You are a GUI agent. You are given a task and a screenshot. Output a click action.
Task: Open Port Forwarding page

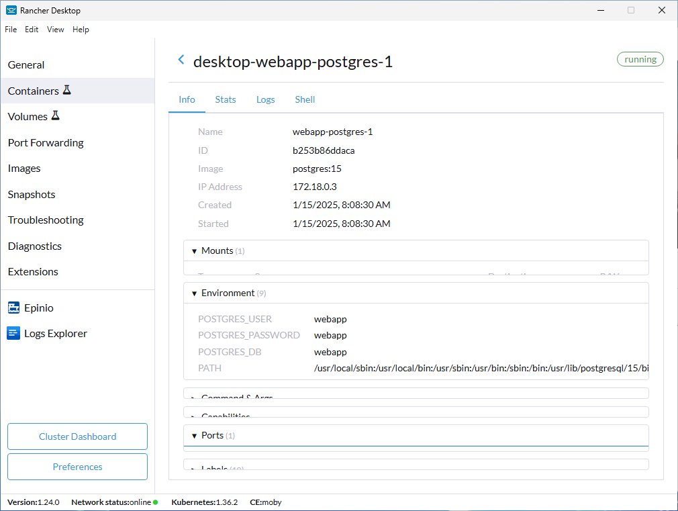(x=77, y=143)
